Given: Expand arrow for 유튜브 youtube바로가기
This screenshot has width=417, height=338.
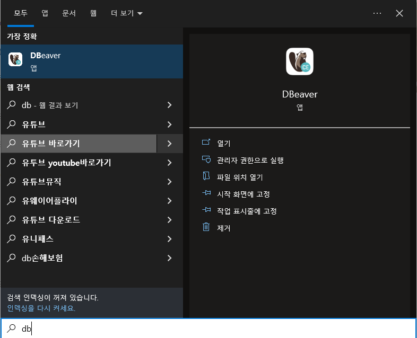Looking at the screenshot, I should point(170,163).
